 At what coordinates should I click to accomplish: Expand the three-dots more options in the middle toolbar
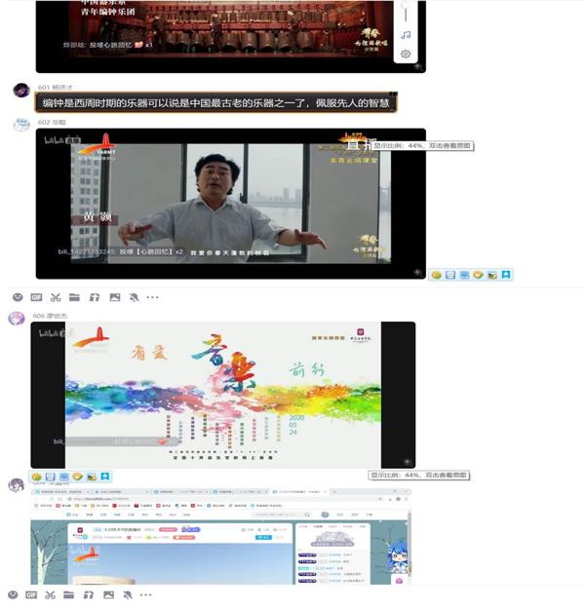[152, 297]
